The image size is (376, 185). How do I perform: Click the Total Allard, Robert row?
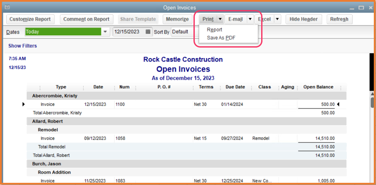point(186,155)
